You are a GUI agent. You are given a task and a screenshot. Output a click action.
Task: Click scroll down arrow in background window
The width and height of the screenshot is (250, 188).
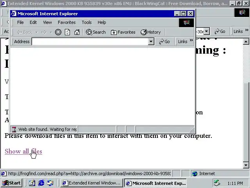click(246, 165)
